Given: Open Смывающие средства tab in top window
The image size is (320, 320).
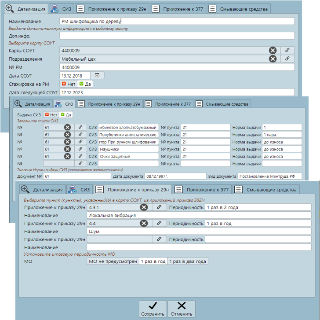Looking at the screenshot, I should pos(239,9).
